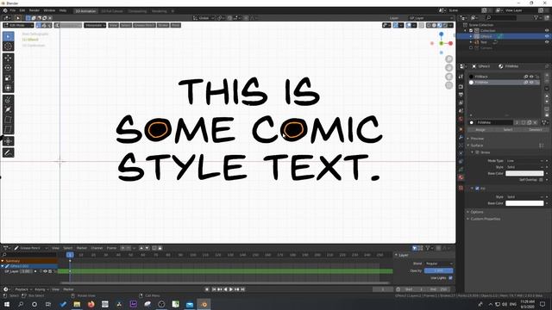This screenshot has height=310, width=552.
Task: Open the Global transform orientation dropdown
Action: [x=204, y=18]
